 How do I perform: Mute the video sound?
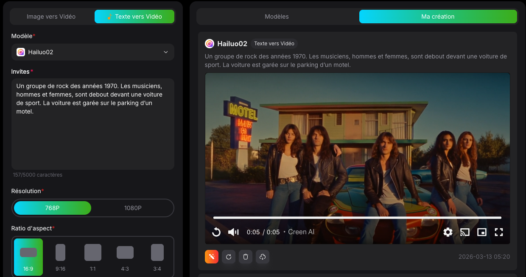[x=233, y=232]
